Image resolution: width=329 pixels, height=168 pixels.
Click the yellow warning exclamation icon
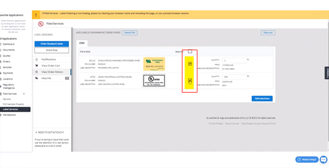coord(36,15)
